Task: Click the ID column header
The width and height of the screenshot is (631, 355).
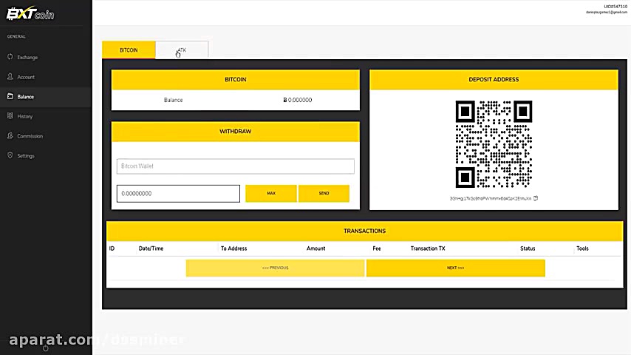Action: tap(112, 248)
